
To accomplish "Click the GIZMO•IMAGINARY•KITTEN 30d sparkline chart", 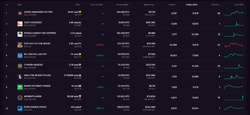I will (234, 13).
